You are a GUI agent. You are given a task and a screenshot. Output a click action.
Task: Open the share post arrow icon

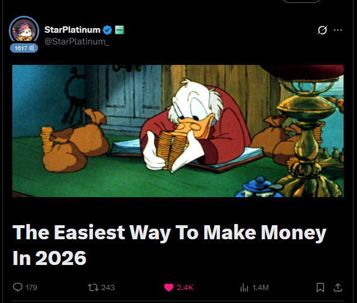[338, 288]
